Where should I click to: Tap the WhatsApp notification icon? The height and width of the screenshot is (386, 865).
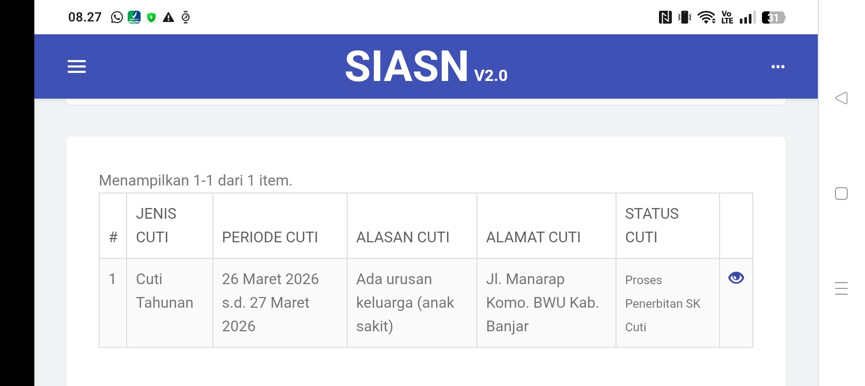pos(116,18)
